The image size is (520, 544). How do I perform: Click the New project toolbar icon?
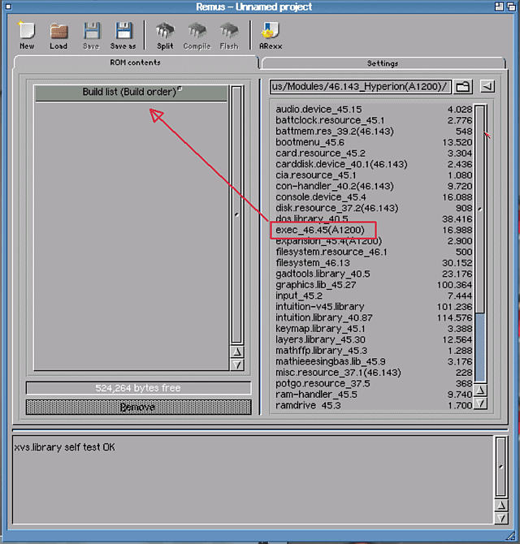tap(27, 35)
